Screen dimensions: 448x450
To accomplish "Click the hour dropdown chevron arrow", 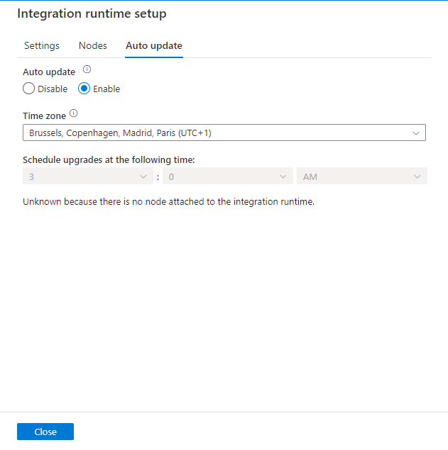I will [143, 176].
